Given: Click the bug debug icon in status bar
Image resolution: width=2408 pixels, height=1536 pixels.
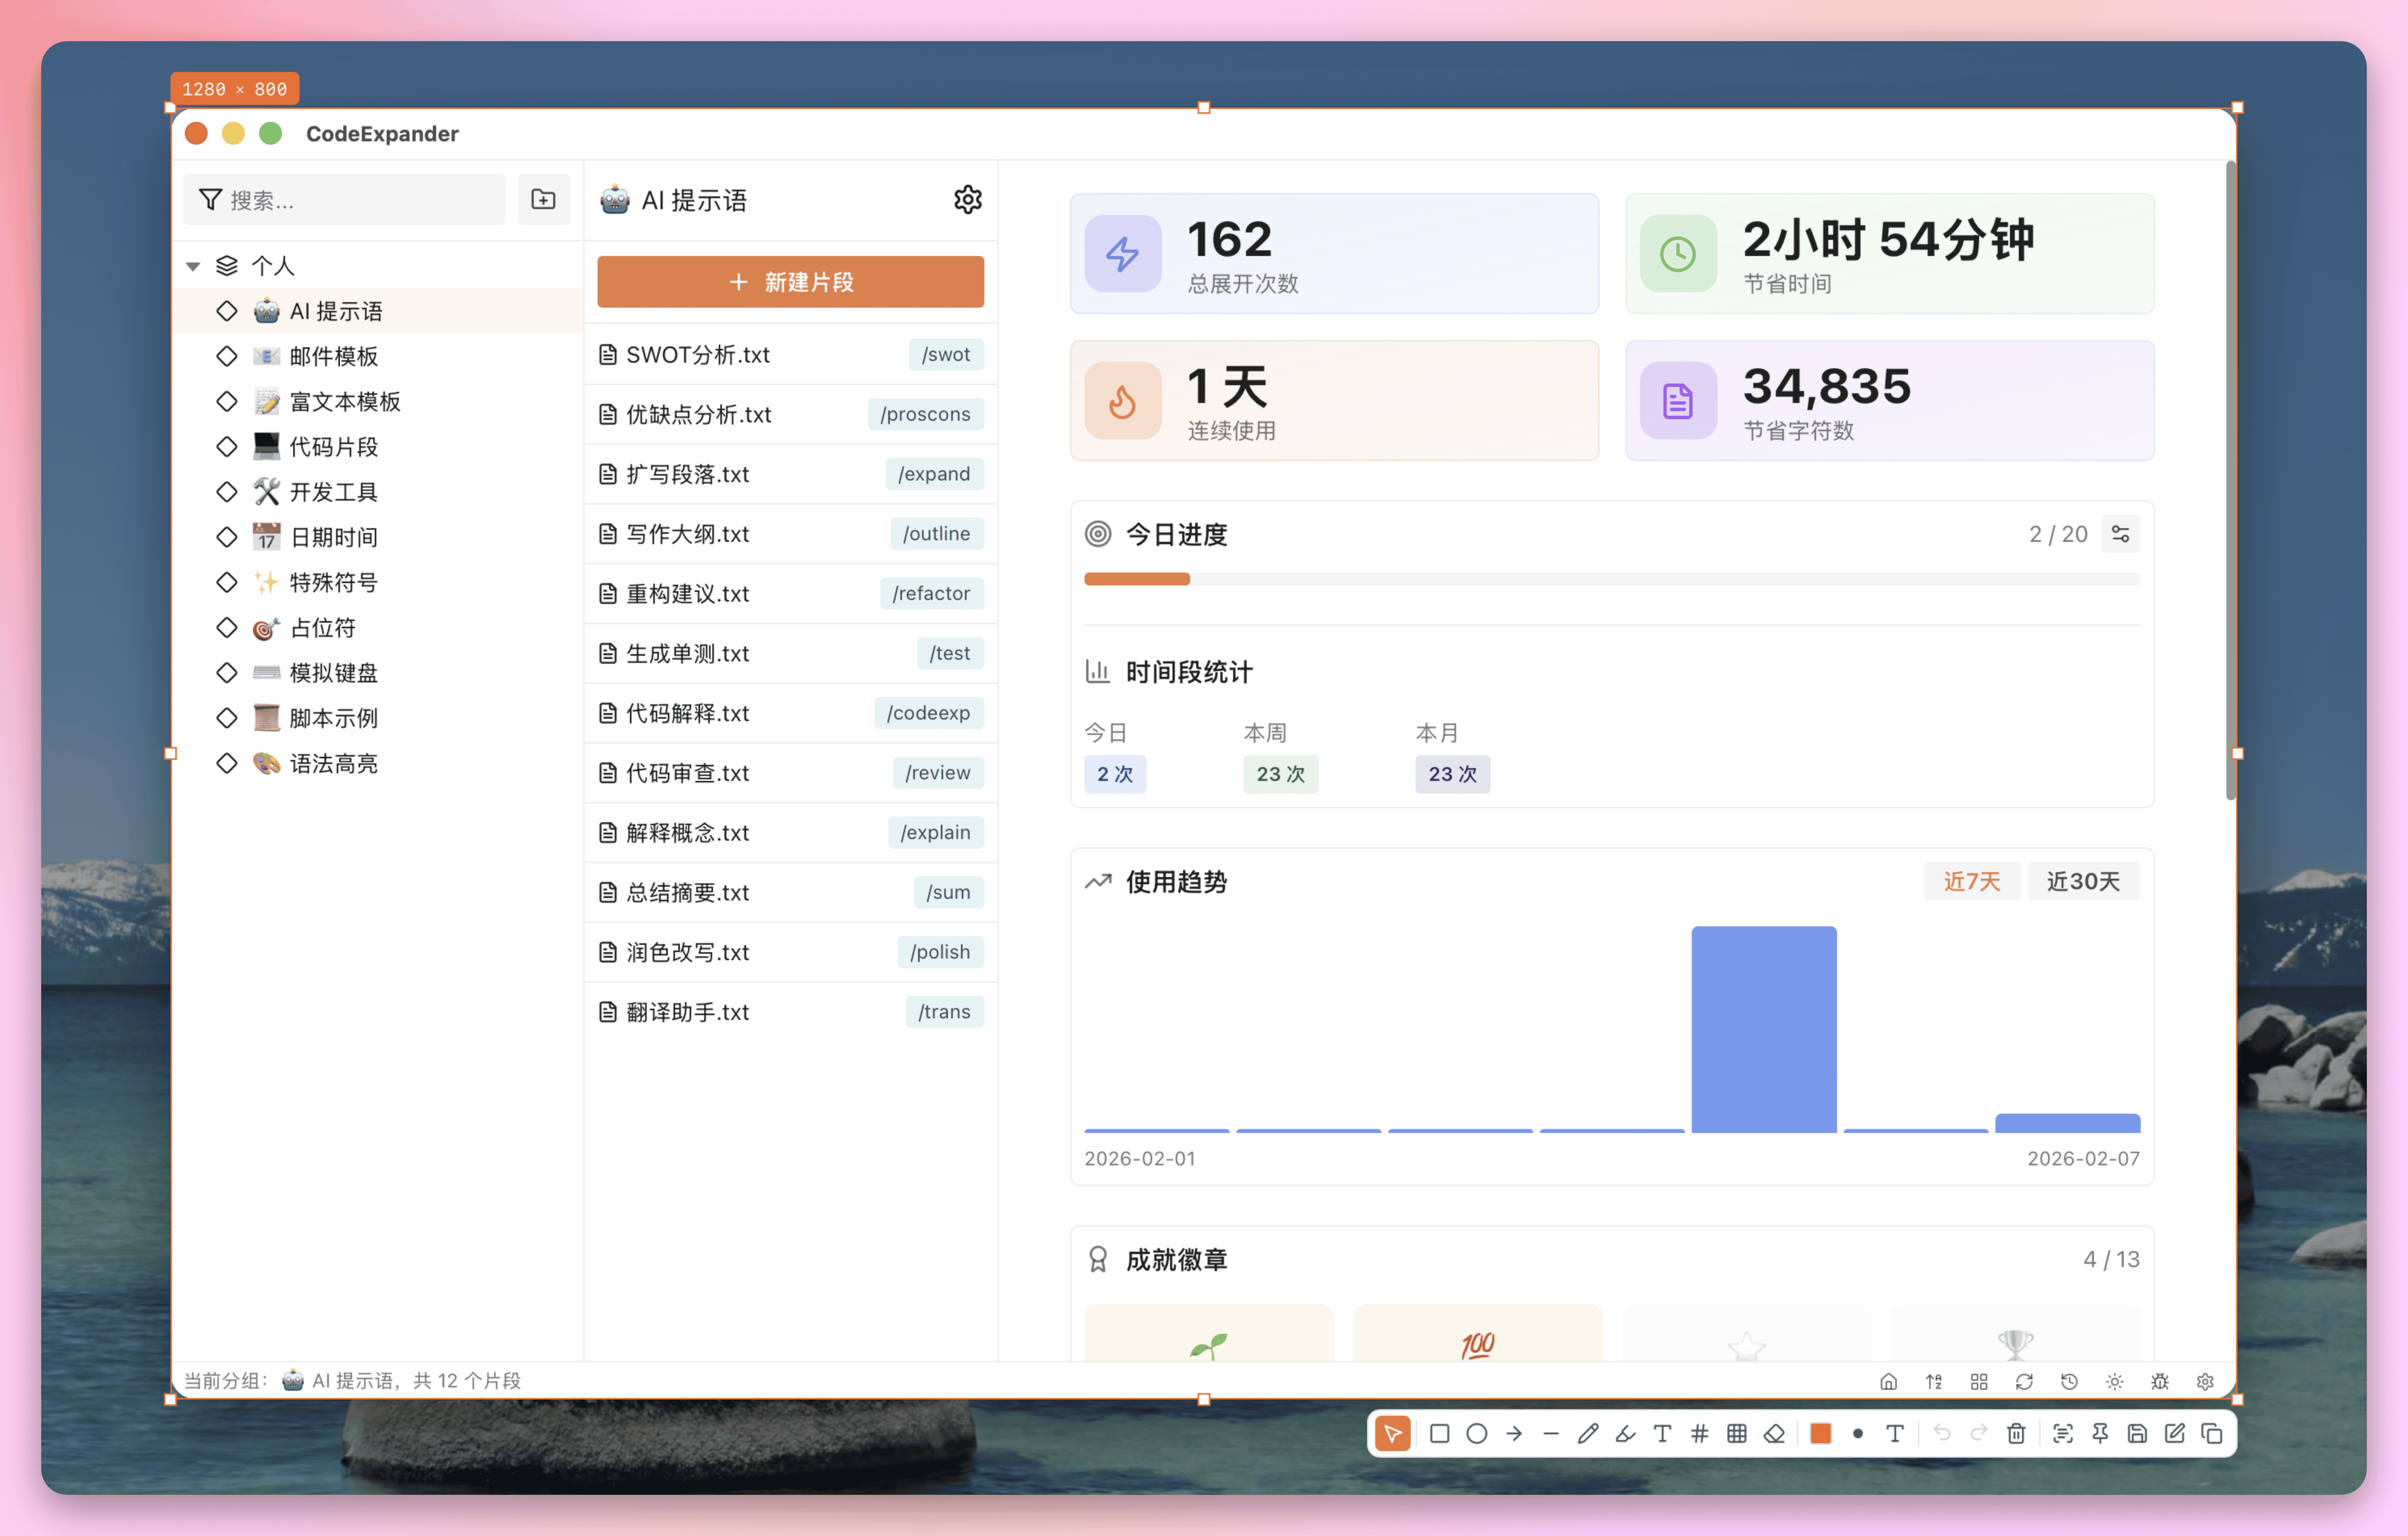Looking at the screenshot, I should (2160, 1381).
